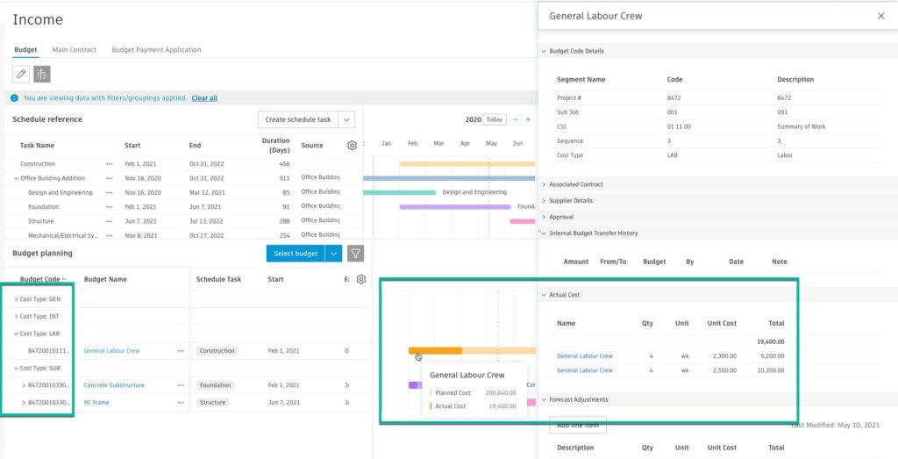The width and height of the screenshot is (898, 459).
Task: Jump to Today on timeline
Action: (x=495, y=119)
